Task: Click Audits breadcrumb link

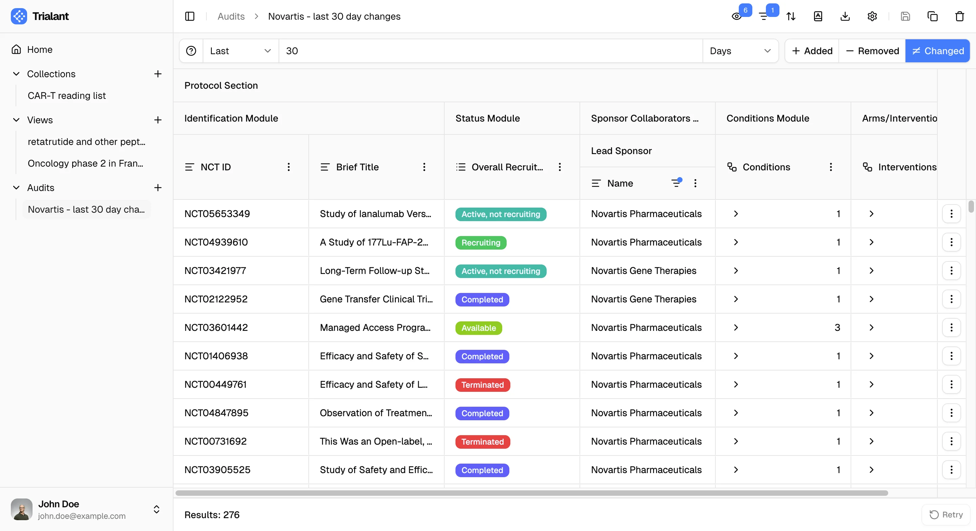Action: (231, 16)
